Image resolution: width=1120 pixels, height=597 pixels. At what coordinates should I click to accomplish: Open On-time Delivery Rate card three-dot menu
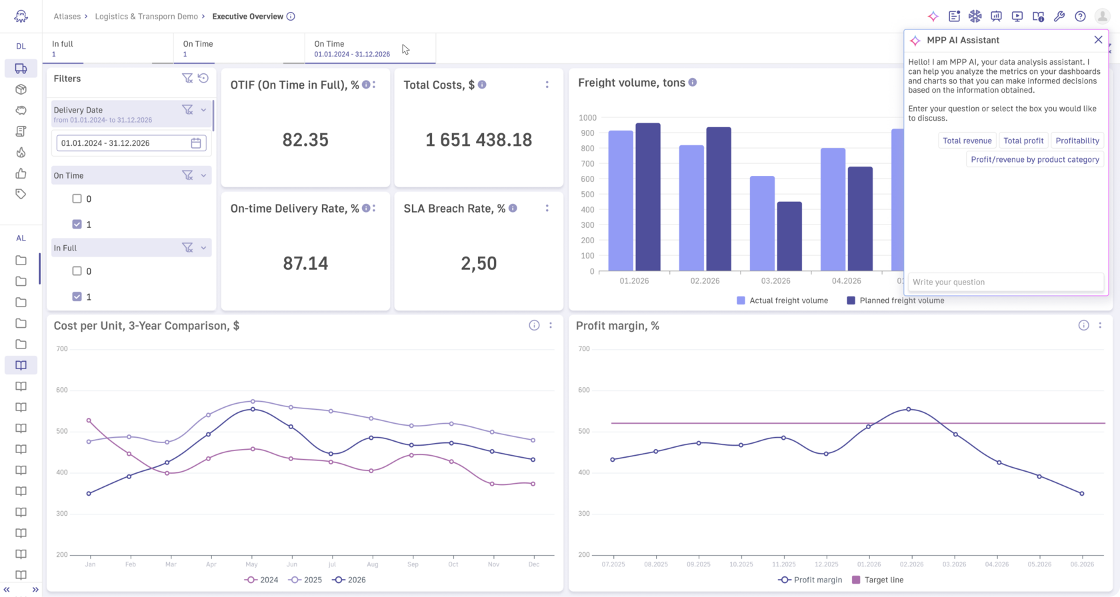click(x=374, y=208)
